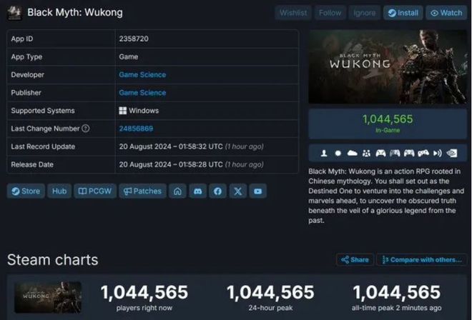Image resolution: width=472 pixels, height=320 pixels.
Task: Open the YouTube channel icon
Action: (257, 191)
